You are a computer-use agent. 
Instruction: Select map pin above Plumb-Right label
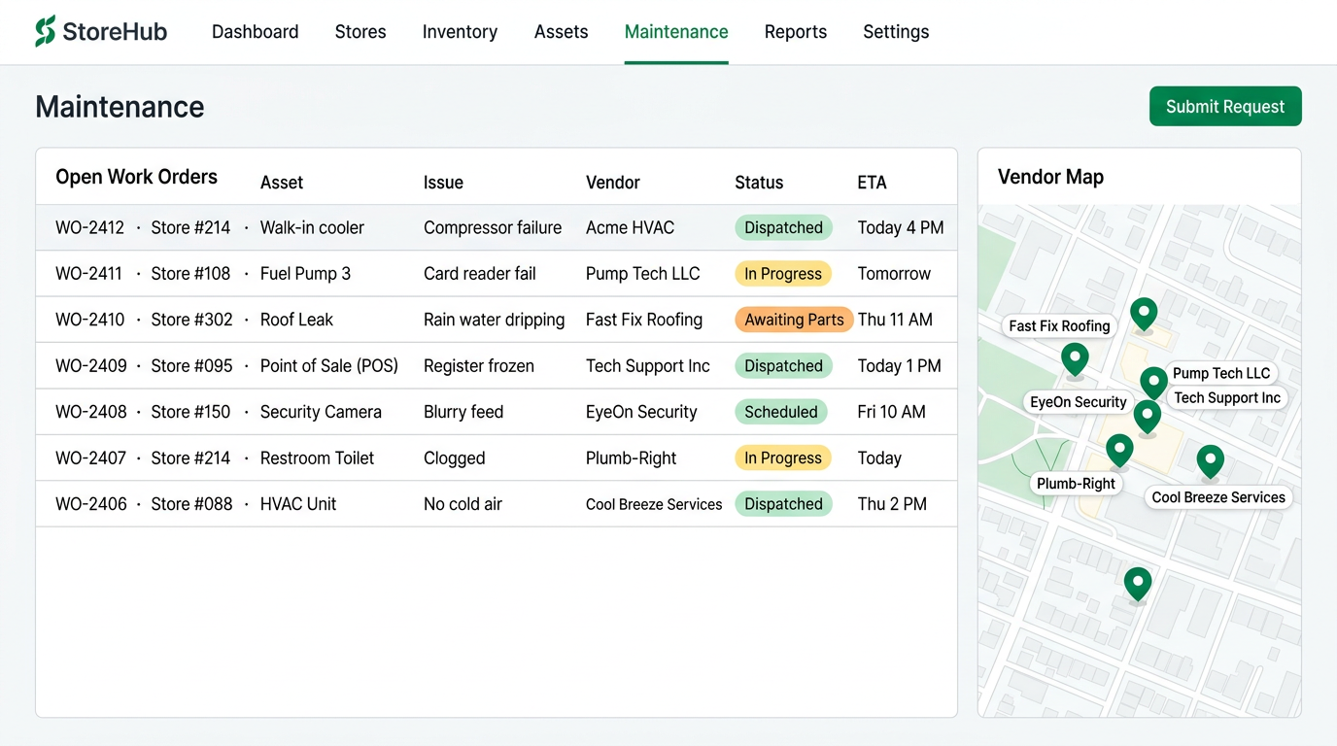point(1119,451)
